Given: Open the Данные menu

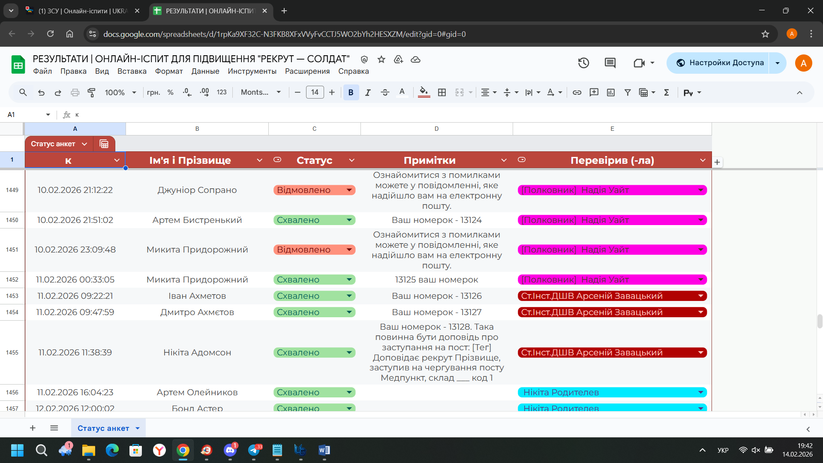Looking at the screenshot, I should point(205,71).
